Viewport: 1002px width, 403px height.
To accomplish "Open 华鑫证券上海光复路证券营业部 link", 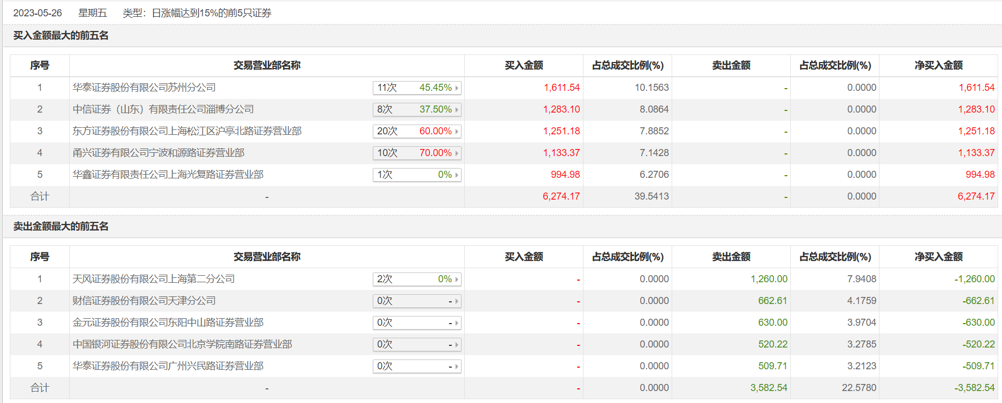I will [x=168, y=175].
